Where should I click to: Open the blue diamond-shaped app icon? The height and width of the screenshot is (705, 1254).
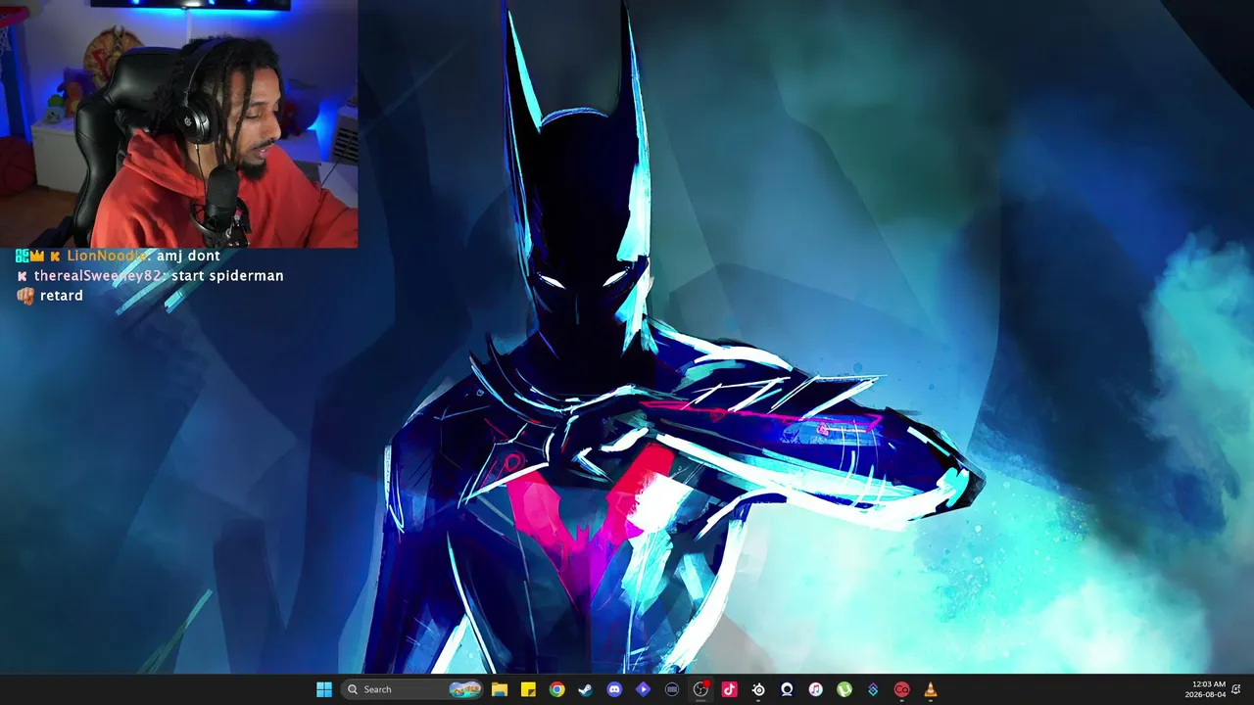click(x=873, y=689)
